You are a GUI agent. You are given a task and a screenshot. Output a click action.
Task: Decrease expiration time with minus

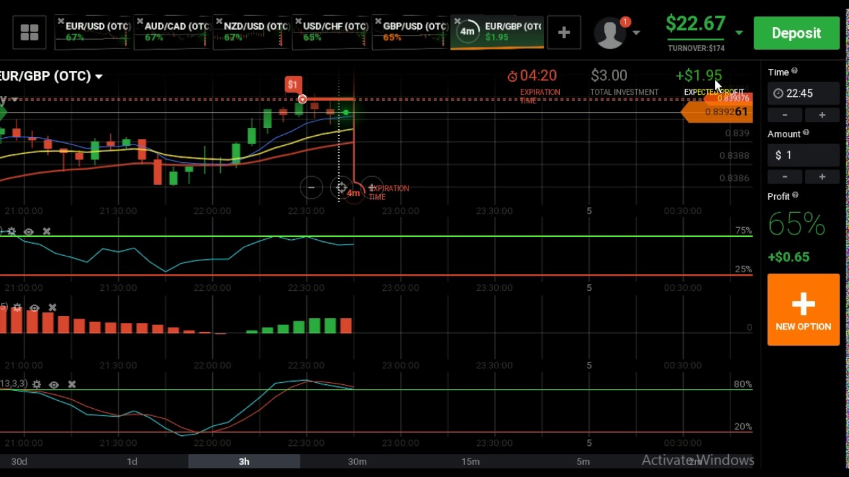point(785,115)
